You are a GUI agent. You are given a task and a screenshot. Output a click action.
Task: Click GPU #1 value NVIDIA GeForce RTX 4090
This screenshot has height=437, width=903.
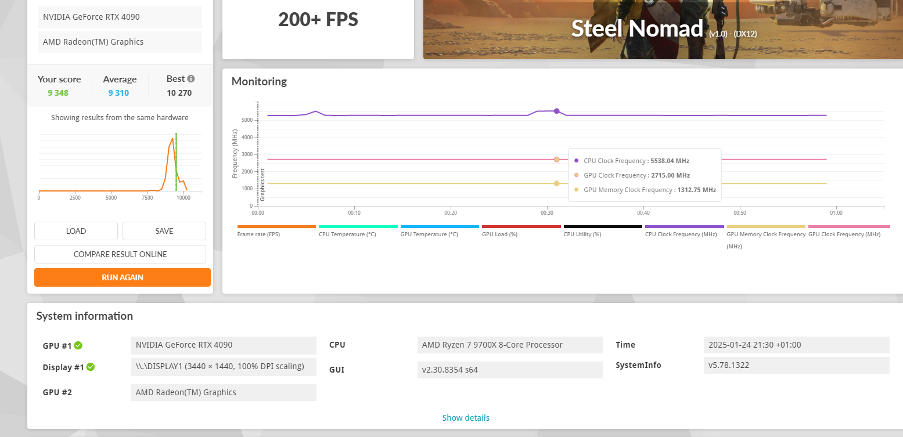pyautogui.click(x=224, y=345)
